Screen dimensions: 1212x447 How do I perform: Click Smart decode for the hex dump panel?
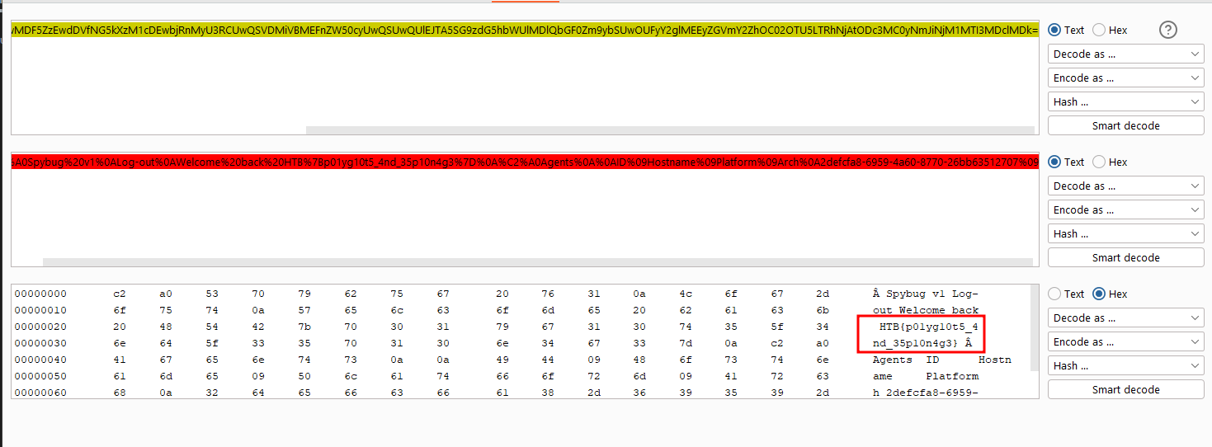pos(1125,389)
